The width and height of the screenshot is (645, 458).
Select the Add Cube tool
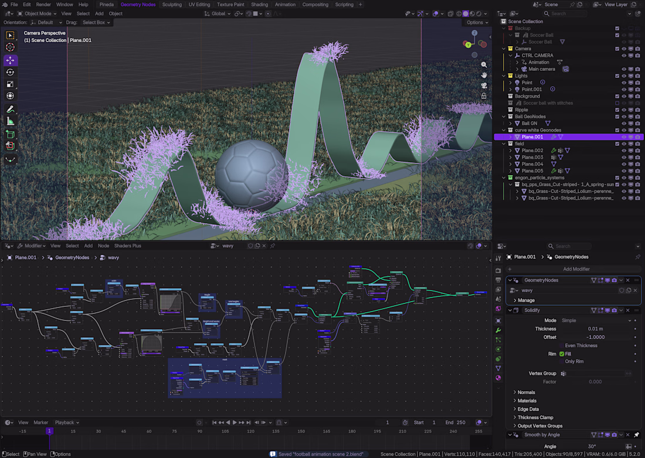click(x=11, y=134)
